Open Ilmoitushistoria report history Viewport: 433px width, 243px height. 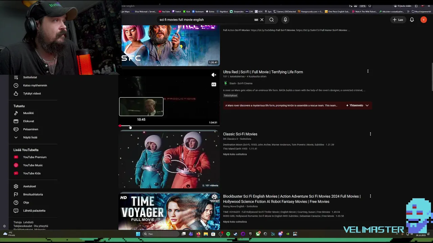click(33, 194)
